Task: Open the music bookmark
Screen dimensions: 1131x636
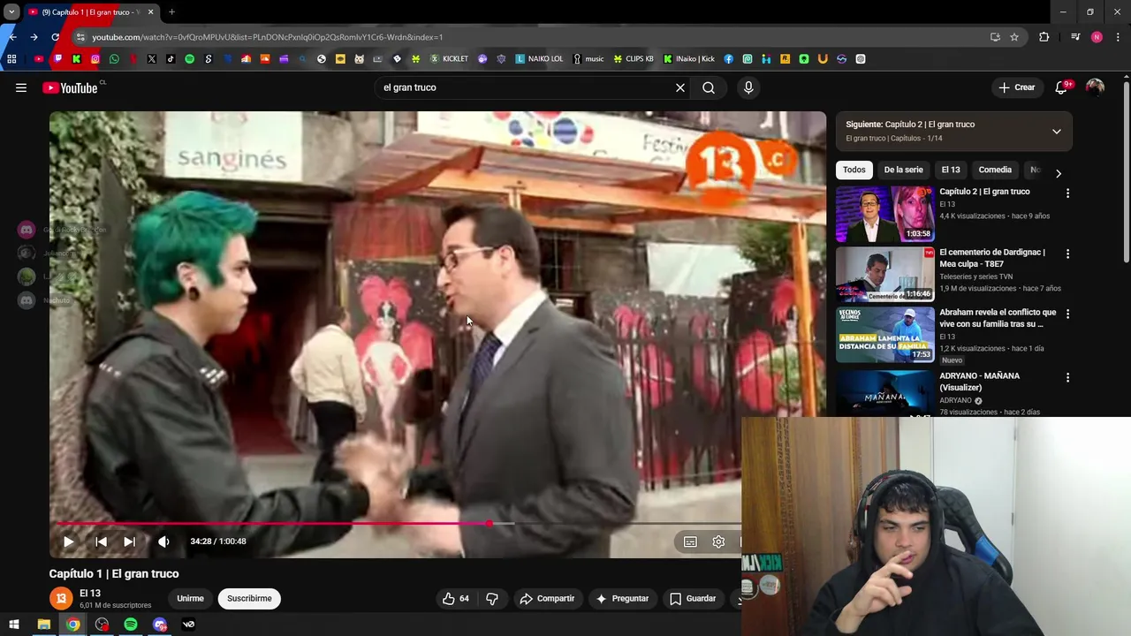Action: point(588,59)
